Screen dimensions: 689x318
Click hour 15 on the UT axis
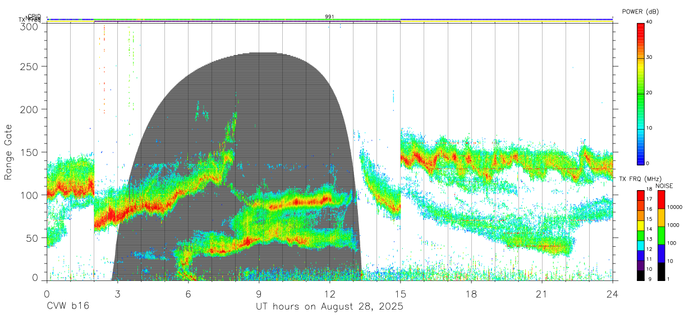(x=401, y=294)
